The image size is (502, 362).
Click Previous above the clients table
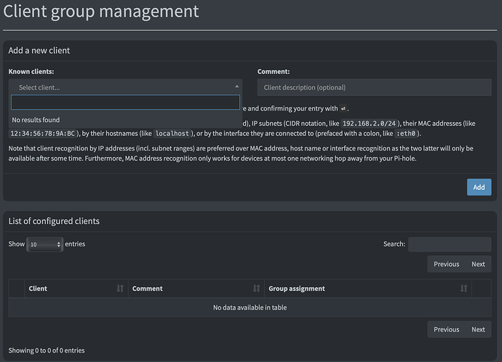(x=446, y=264)
